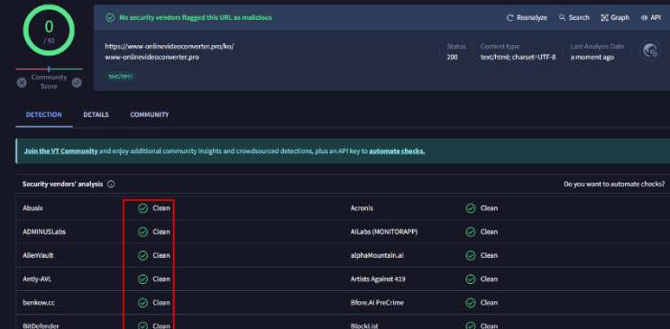Image resolution: width=670 pixels, height=329 pixels.
Task: Click the Clean check icon for Abusix
Action: (x=142, y=208)
